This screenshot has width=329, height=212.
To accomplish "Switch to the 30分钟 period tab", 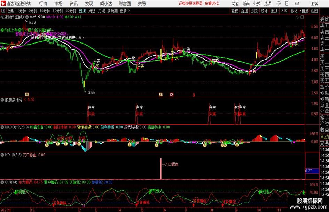I will click(58, 11).
